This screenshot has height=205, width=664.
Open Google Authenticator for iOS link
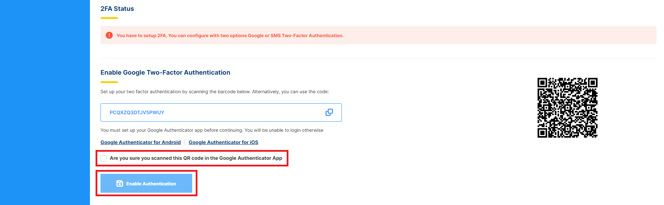coord(223,142)
